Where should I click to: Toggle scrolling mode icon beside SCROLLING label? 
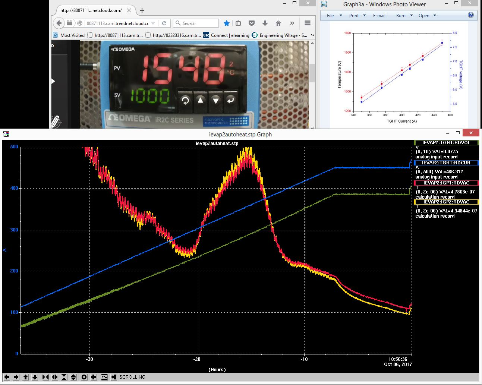[x=114, y=377]
